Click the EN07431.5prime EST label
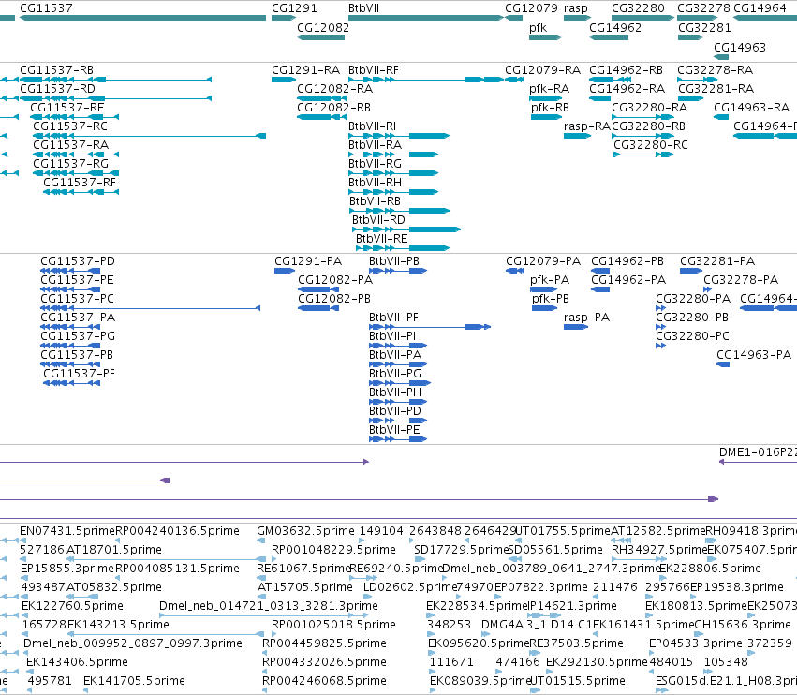The height and width of the screenshot is (695, 797). coord(67,531)
